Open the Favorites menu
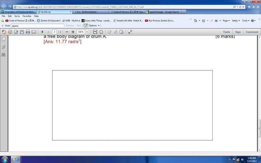The image size is (261, 163). point(27,16)
